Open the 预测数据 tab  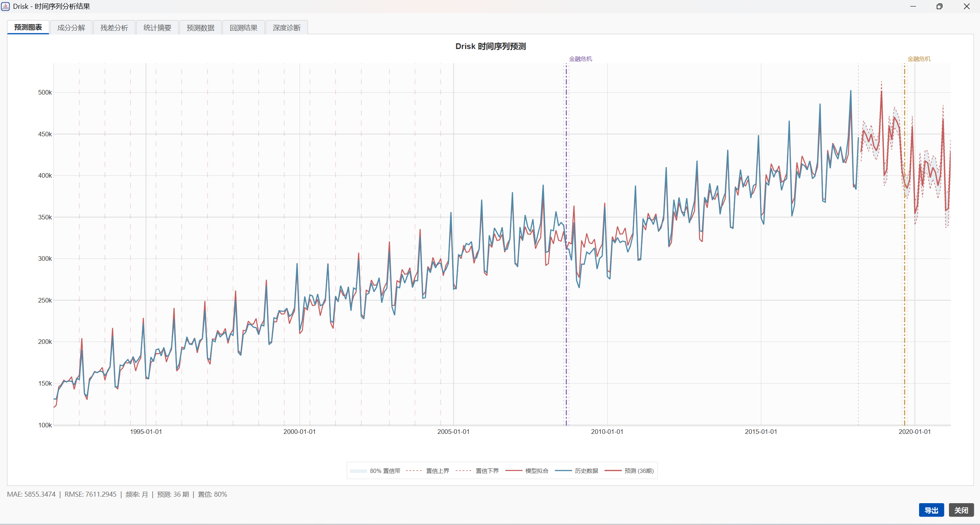pos(200,28)
